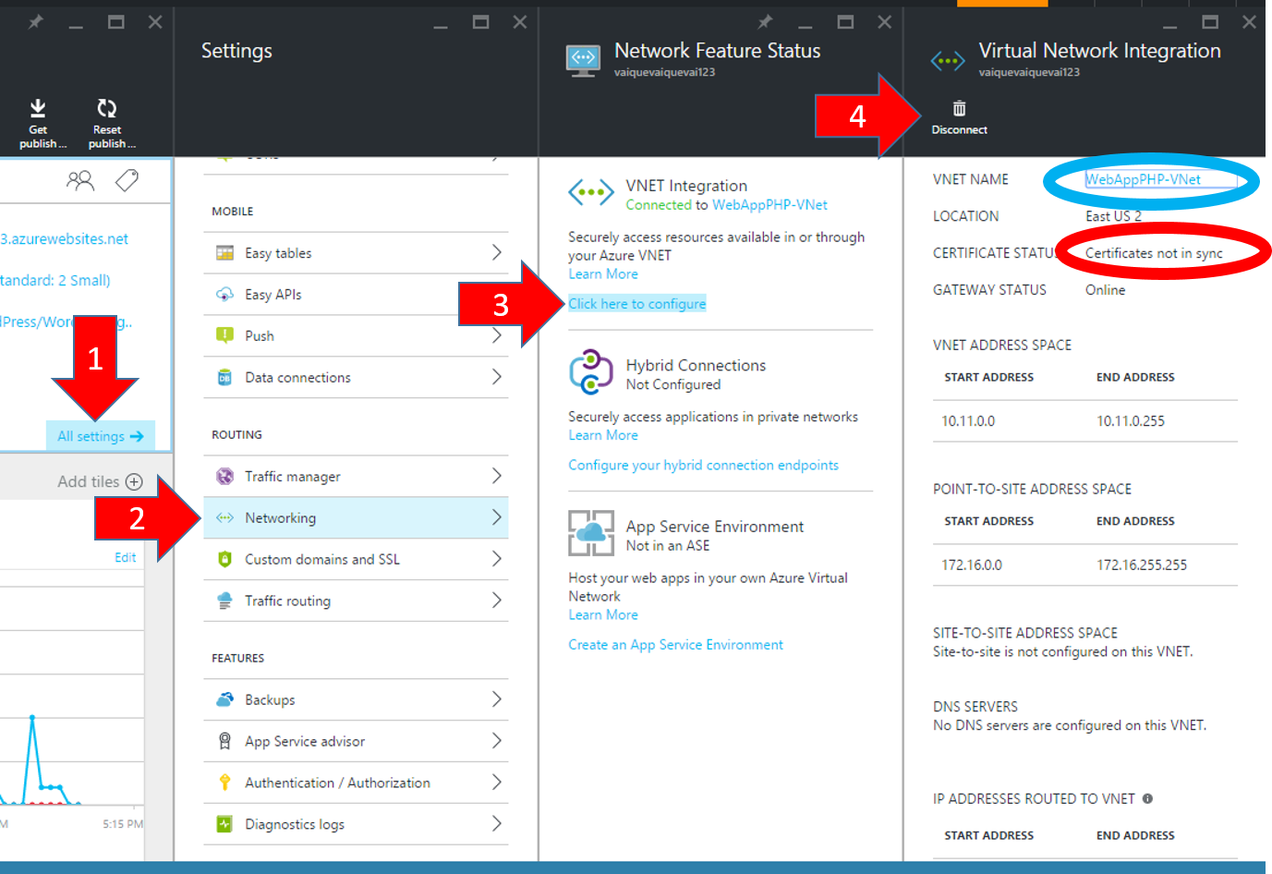The width and height of the screenshot is (1272, 874).
Task: Open the users/roles icon in the web app blade
Action: coord(80,180)
